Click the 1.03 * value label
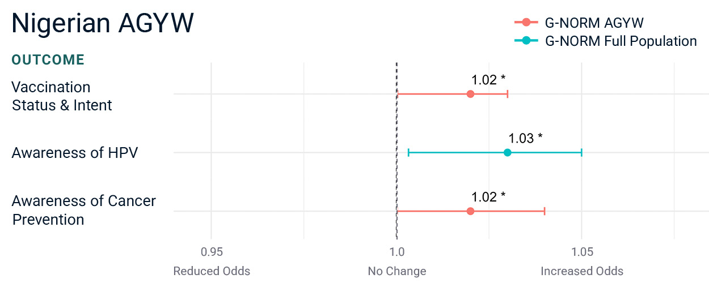Image resolution: width=709 pixels, height=283 pixels. coord(525,138)
